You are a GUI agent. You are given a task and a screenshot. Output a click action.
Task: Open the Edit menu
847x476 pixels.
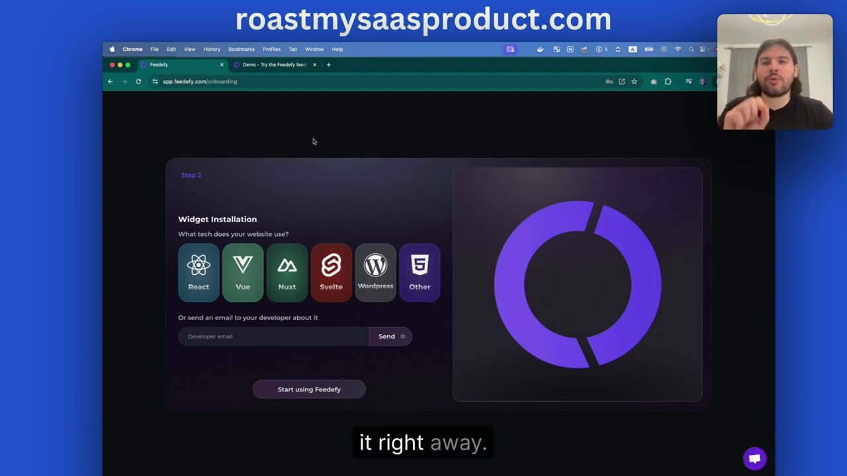tap(171, 49)
